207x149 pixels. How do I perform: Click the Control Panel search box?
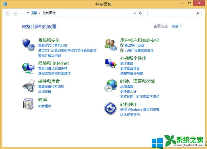click(x=171, y=13)
